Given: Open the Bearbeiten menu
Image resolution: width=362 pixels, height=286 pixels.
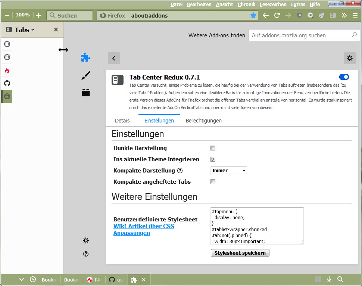Looking at the screenshot, I should [199, 4].
